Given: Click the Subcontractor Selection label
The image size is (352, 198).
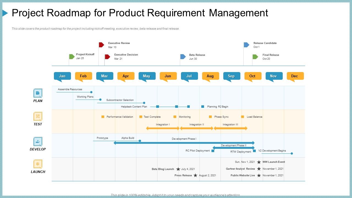Looking at the screenshot, I should (x=120, y=100).
